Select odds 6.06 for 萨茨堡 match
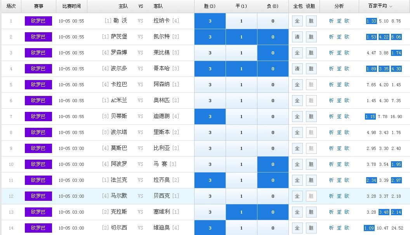The image size is (410, 235). pyautogui.click(x=396, y=37)
